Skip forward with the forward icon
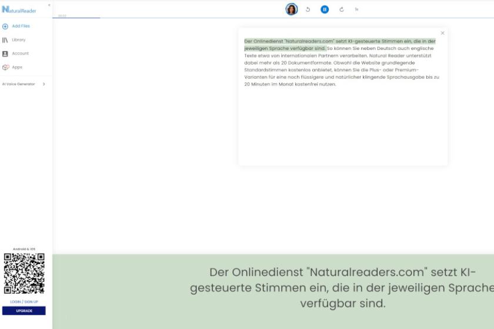 [x=342, y=9]
